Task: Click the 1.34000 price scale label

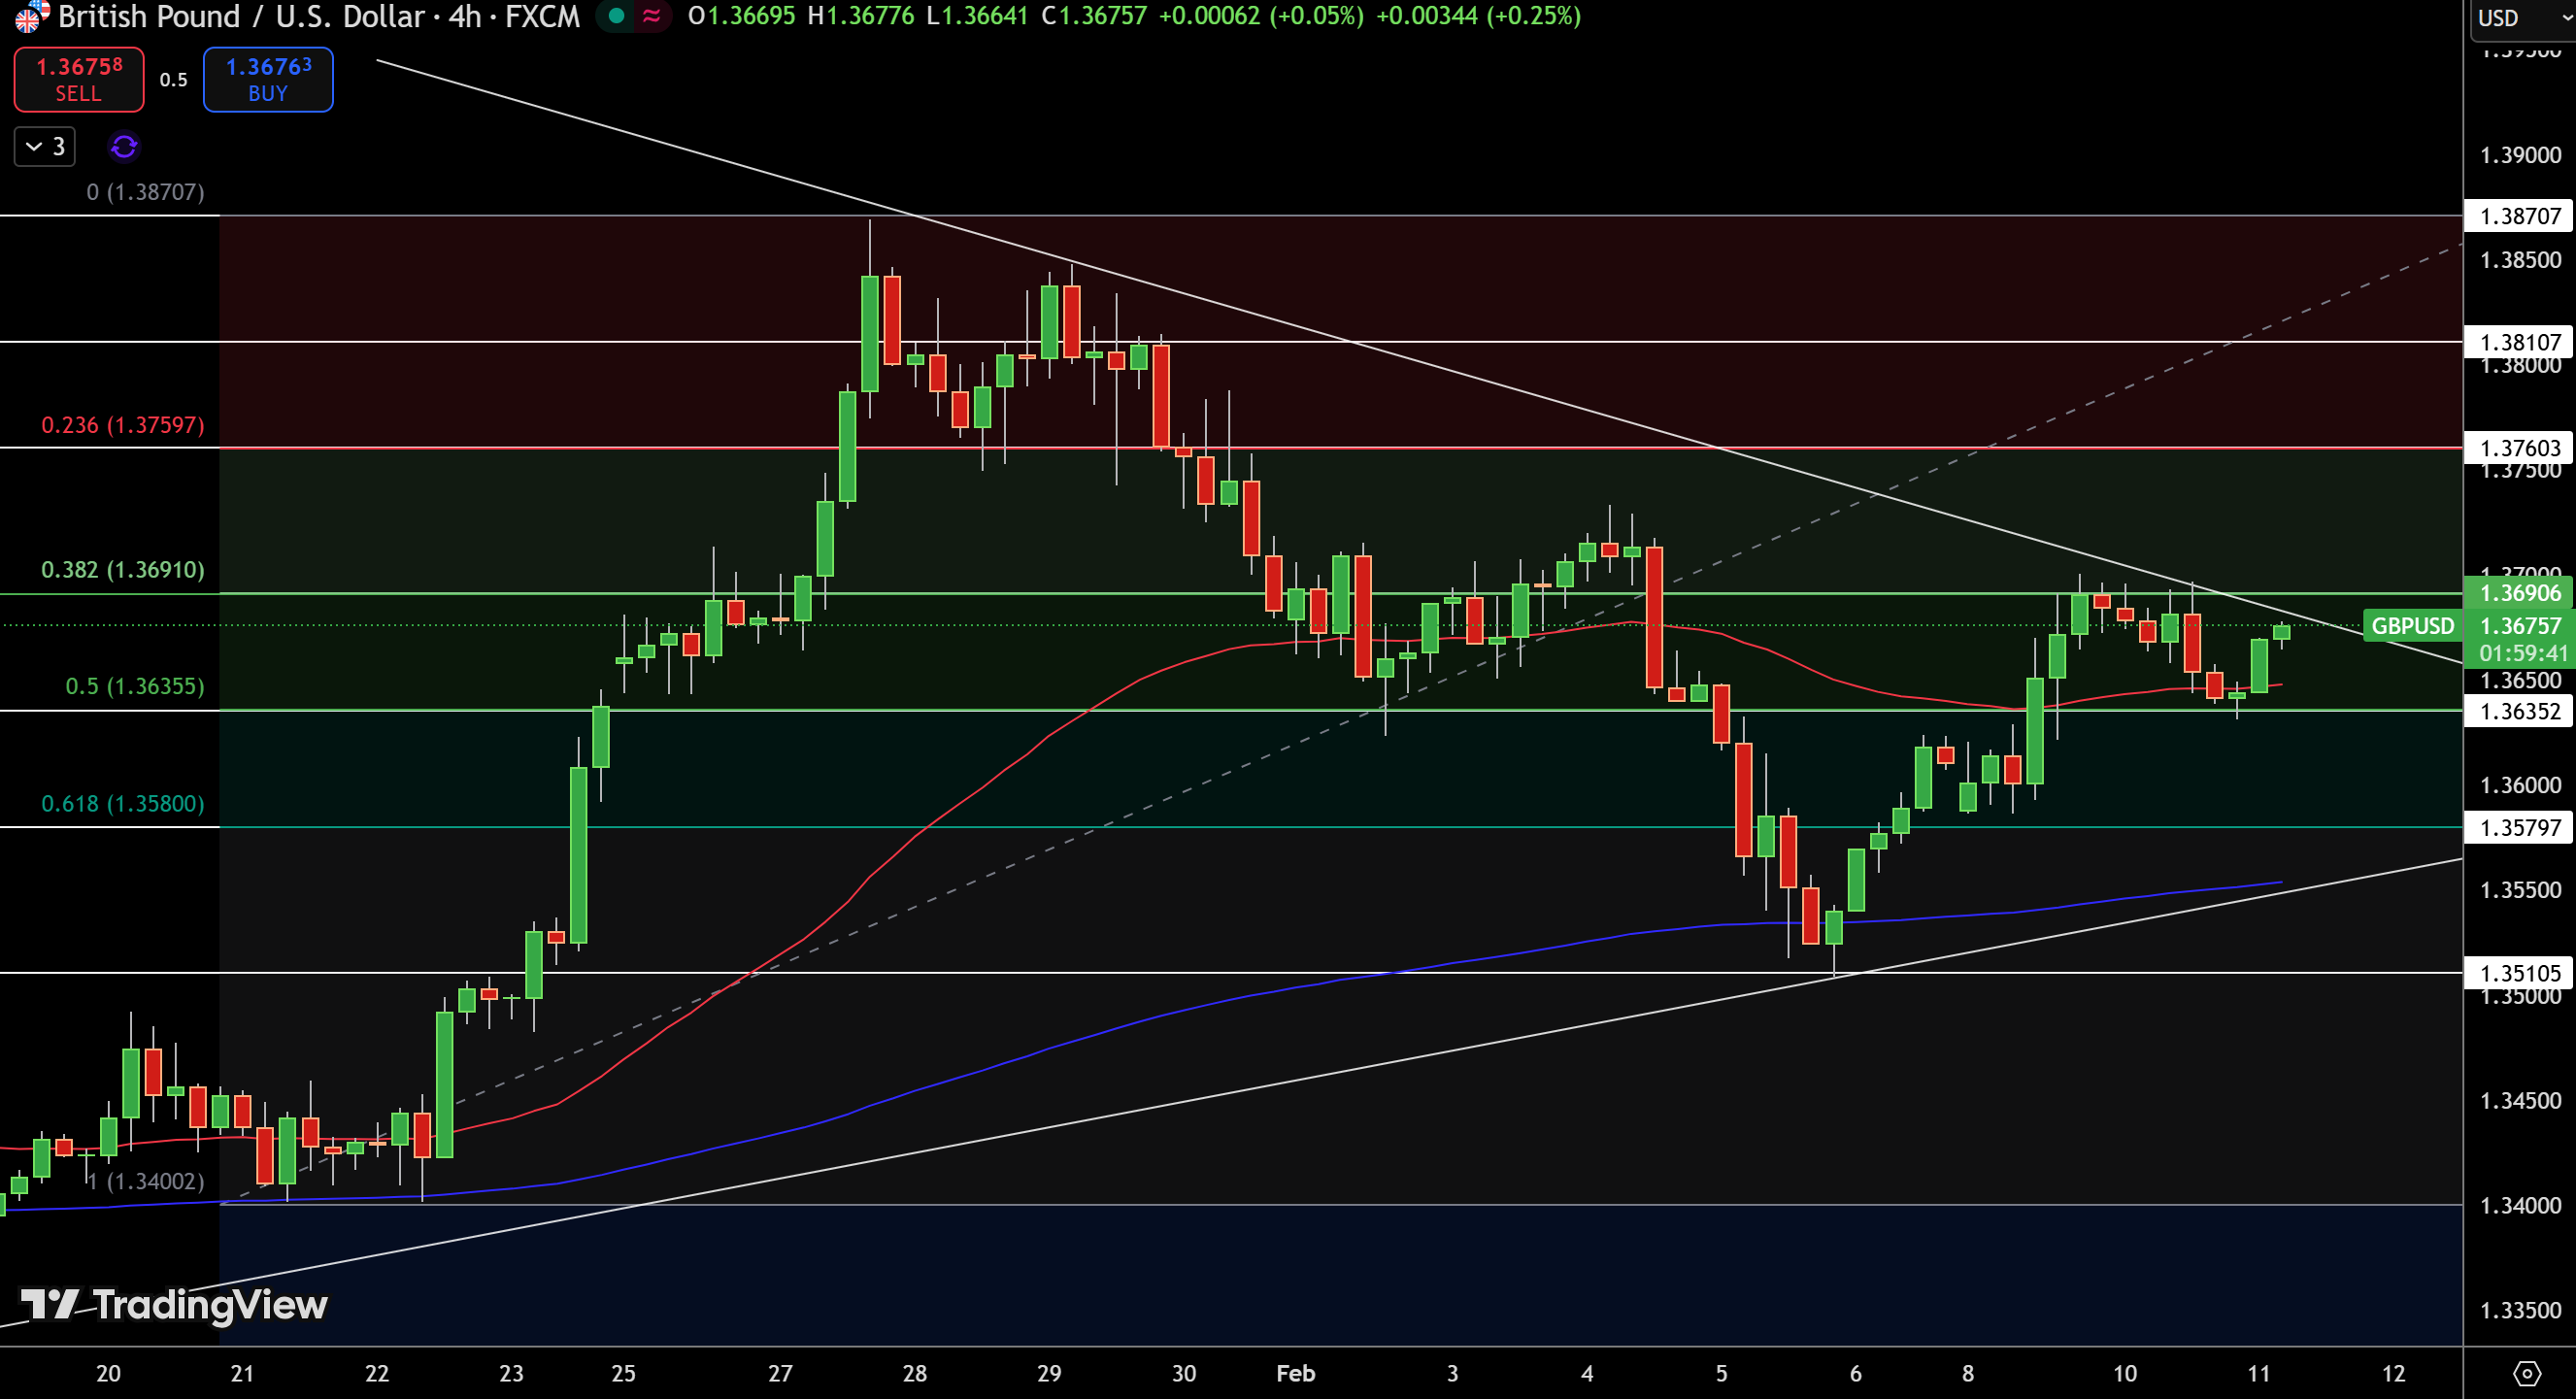Action: coord(2520,1205)
